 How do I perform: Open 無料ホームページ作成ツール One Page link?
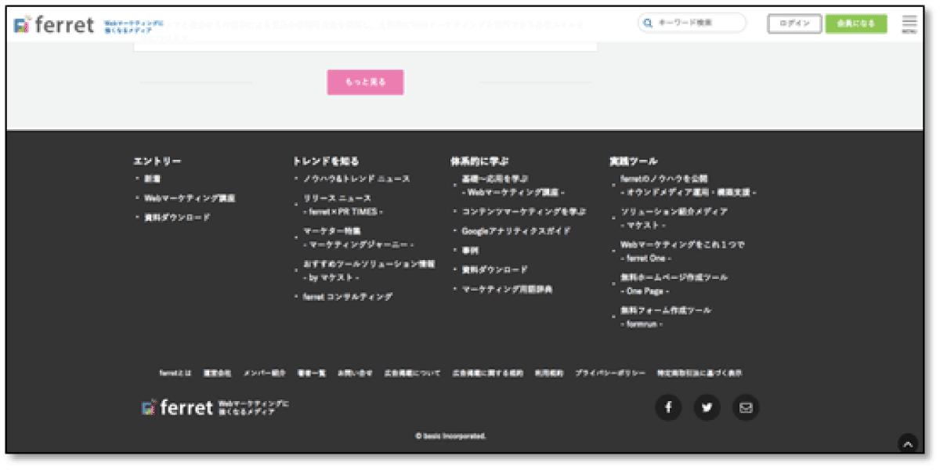tap(674, 284)
